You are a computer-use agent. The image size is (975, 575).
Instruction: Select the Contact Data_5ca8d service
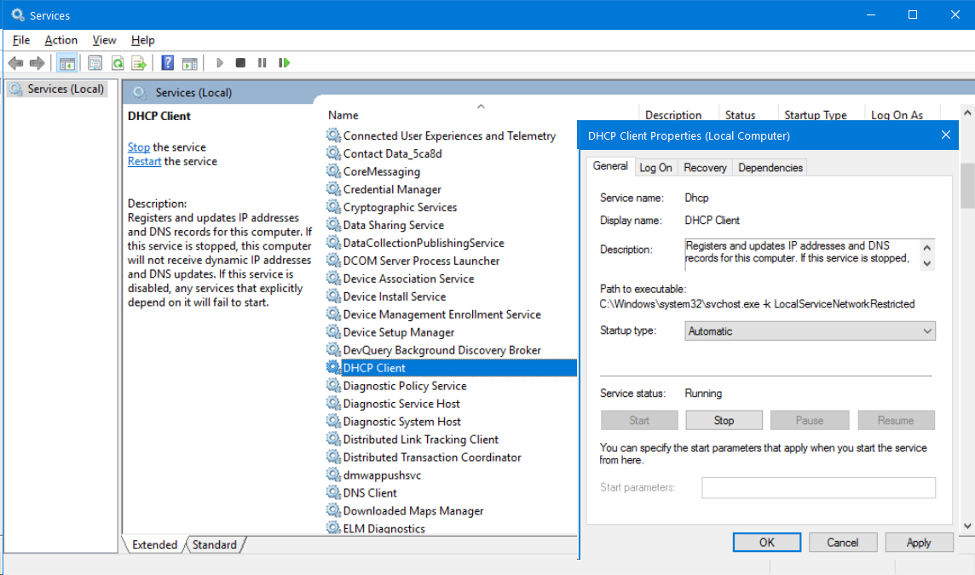[392, 153]
